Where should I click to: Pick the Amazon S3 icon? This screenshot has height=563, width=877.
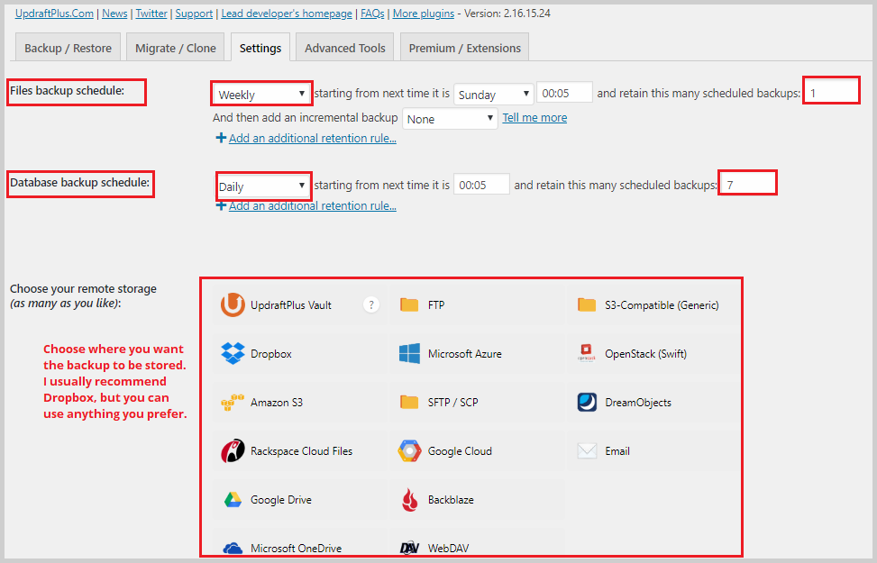[x=233, y=402]
